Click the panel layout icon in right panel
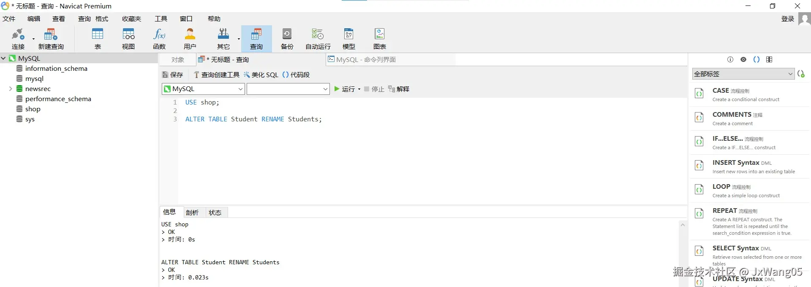This screenshot has width=811, height=287. coord(769,59)
